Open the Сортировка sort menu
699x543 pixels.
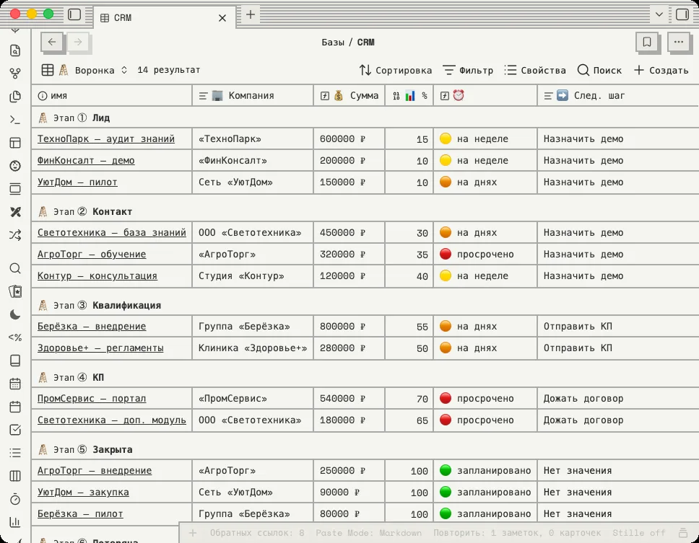coord(396,71)
